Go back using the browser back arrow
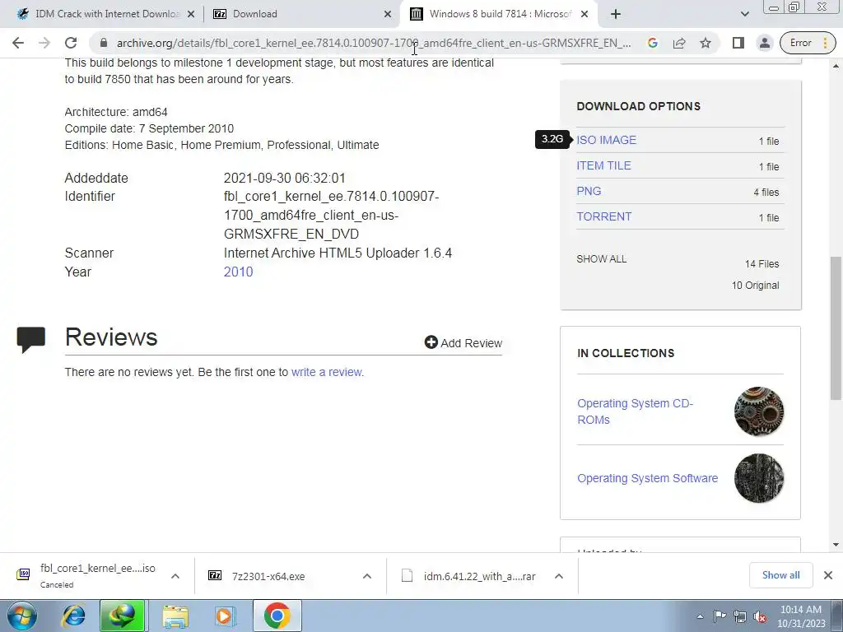Screen dimensions: 843x632 point(18,43)
